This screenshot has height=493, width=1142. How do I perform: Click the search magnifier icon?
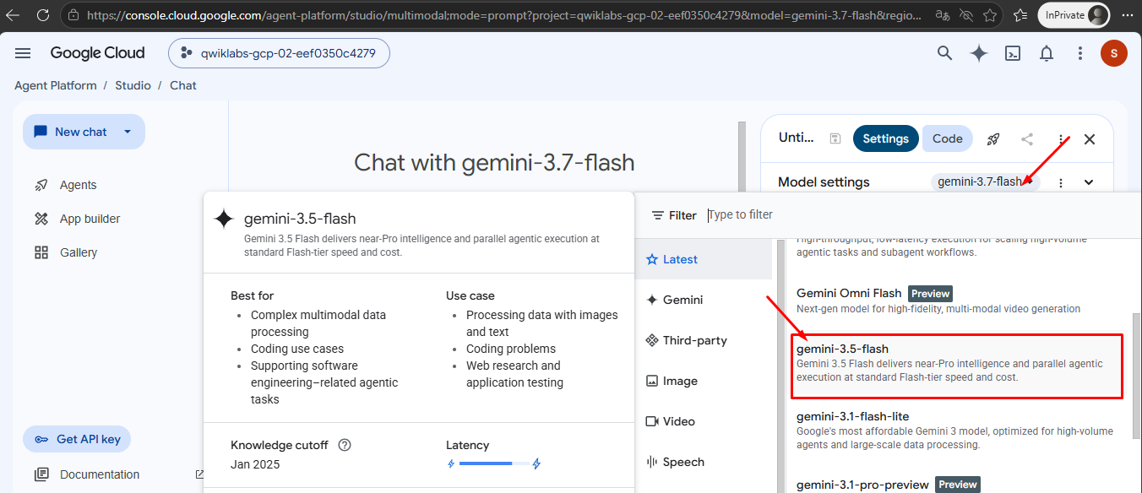[945, 53]
